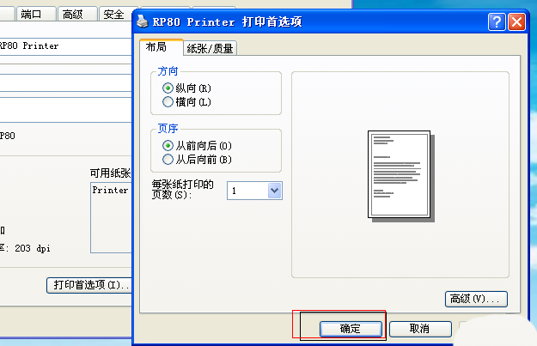
Task: Click the 确定 button
Action: coord(351,329)
